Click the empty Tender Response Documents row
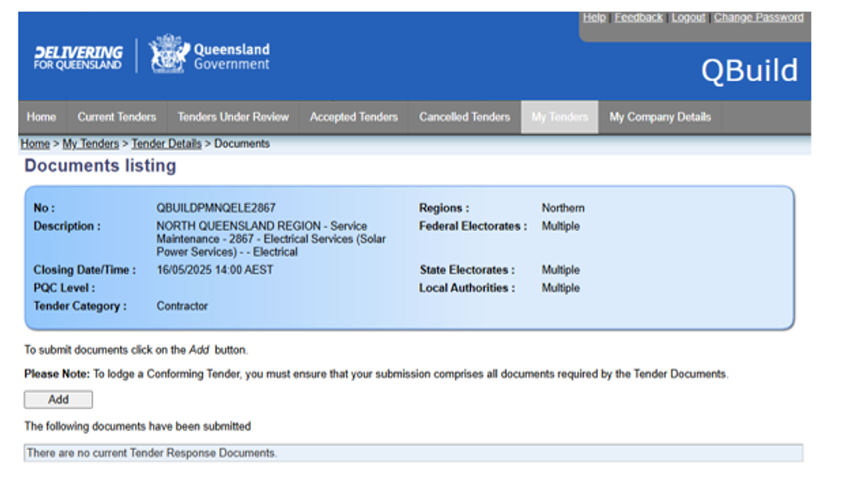856x480 pixels. click(413, 453)
